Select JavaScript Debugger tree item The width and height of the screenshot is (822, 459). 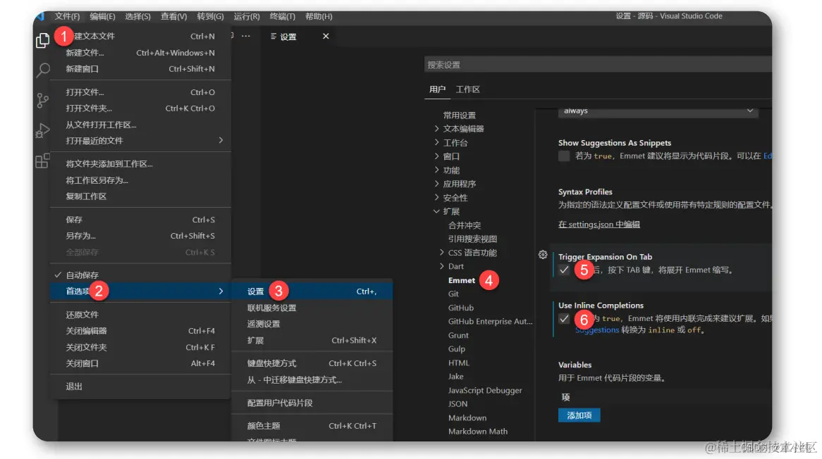[x=485, y=390]
